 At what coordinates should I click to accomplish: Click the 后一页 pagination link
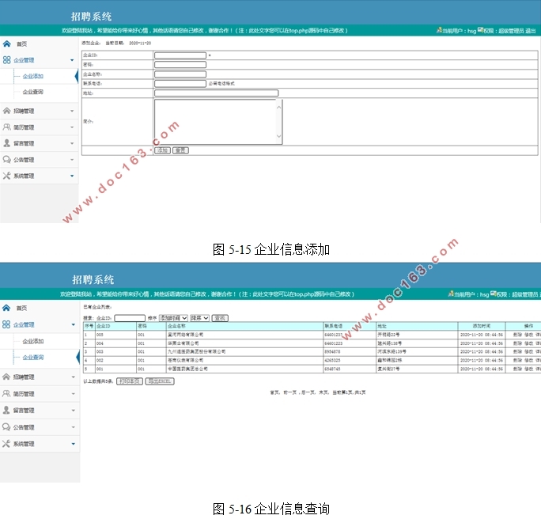(308, 392)
